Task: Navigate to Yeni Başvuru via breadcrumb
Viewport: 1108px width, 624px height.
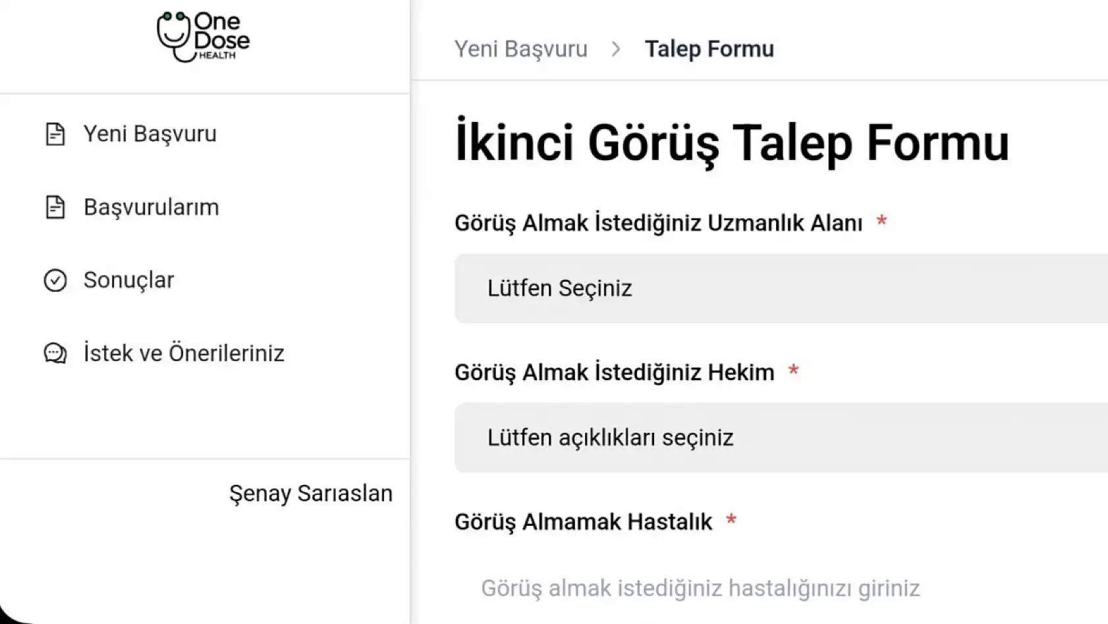Action: 520,48
